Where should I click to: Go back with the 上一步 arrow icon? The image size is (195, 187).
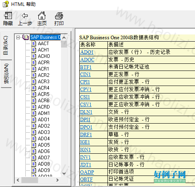pos(25,15)
